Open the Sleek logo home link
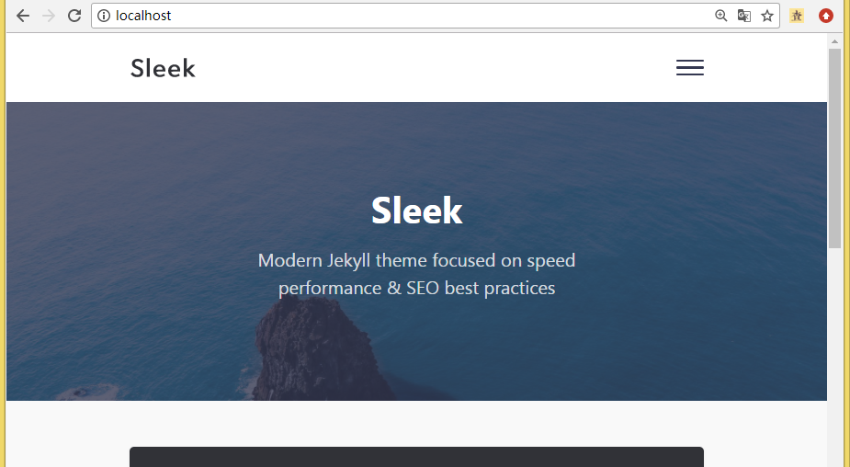This screenshot has height=467, width=850. pyautogui.click(x=163, y=68)
